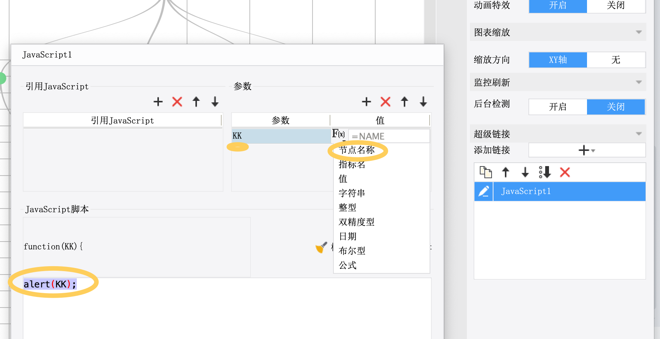Edit JavaScript1 link using the pencil icon
The width and height of the screenshot is (660, 339).
coord(484,191)
